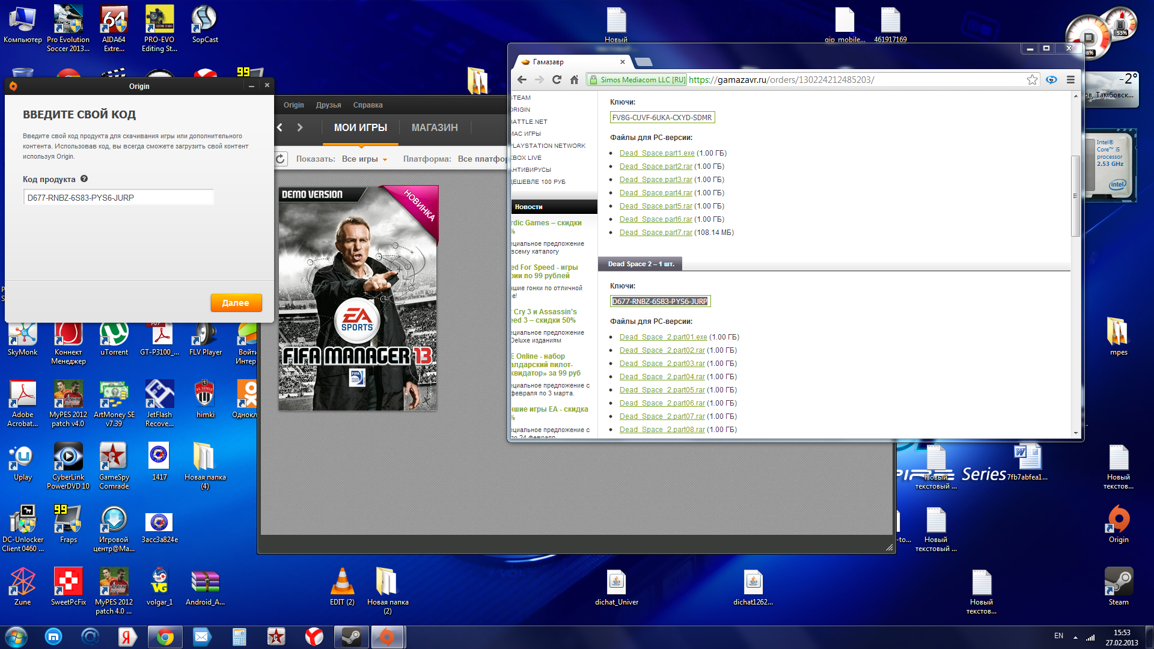Open the calculator taskbar icon
Viewport: 1154px width, 649px height.
click(x=239, y=637)
